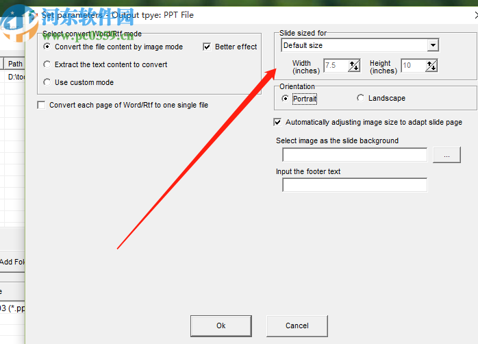Click the Height inches spinner arrows

(x=431, y=66)
